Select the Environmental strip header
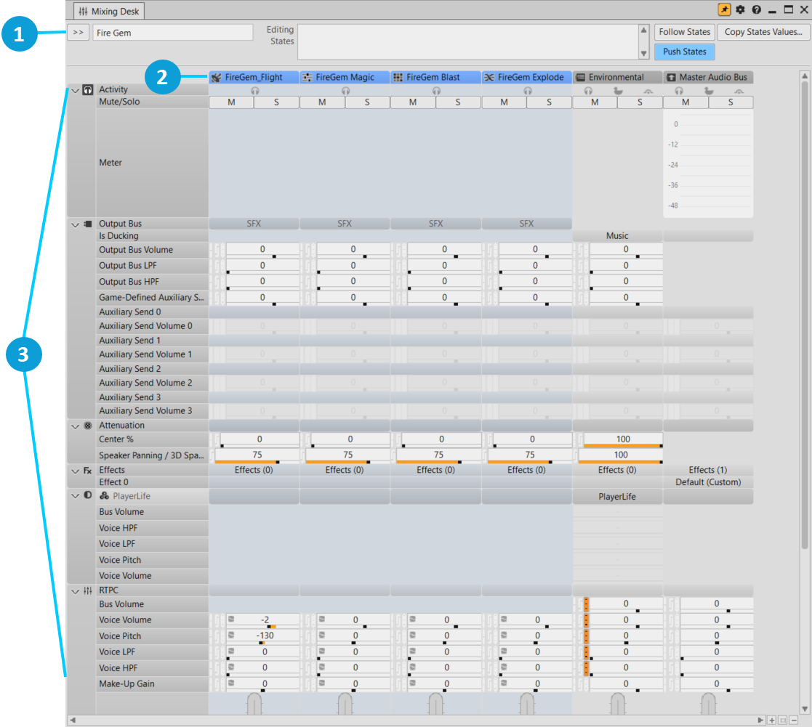 point(616,78)
